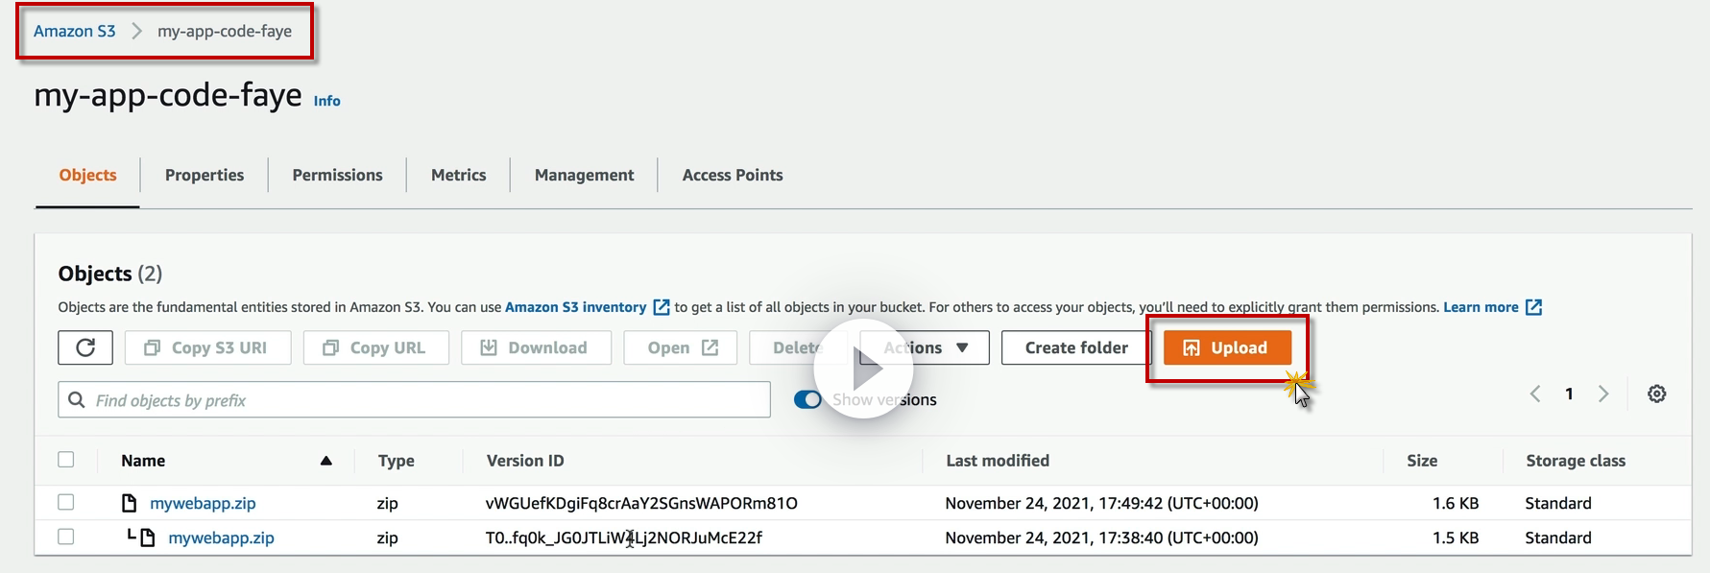Select the checkbox for the 1.6 KB mywebapp.zip
Viewport: 1710px width, 573px height.
click(66, 502)
